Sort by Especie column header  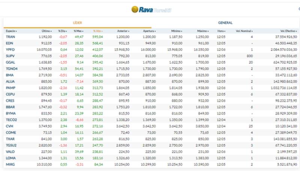coord(11,31)
